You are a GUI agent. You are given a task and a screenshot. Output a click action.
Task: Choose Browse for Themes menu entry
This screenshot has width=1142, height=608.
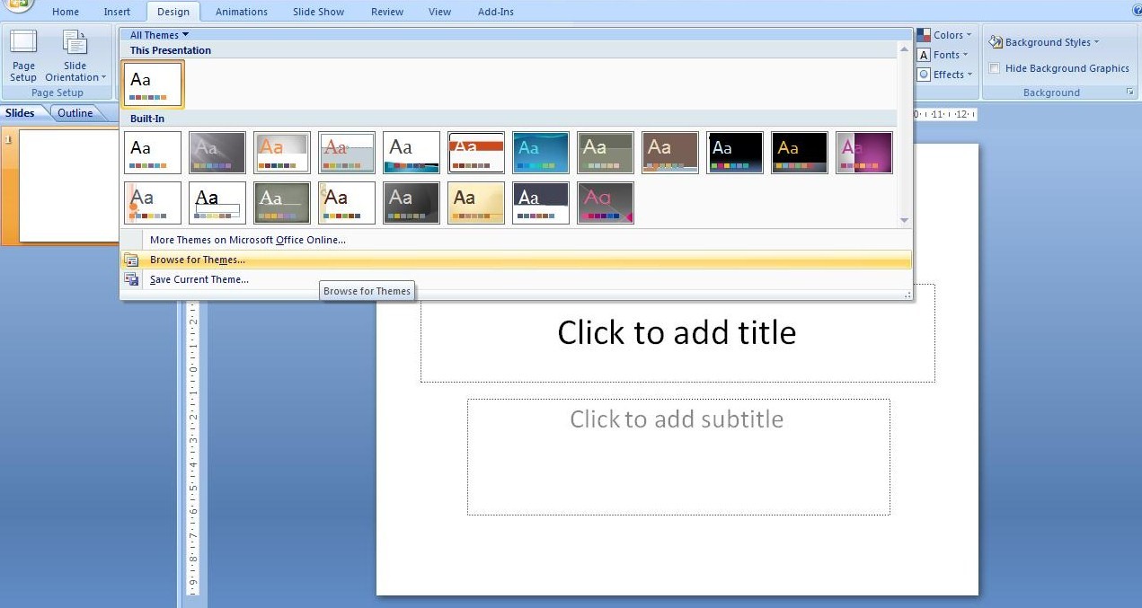point(517,260)
